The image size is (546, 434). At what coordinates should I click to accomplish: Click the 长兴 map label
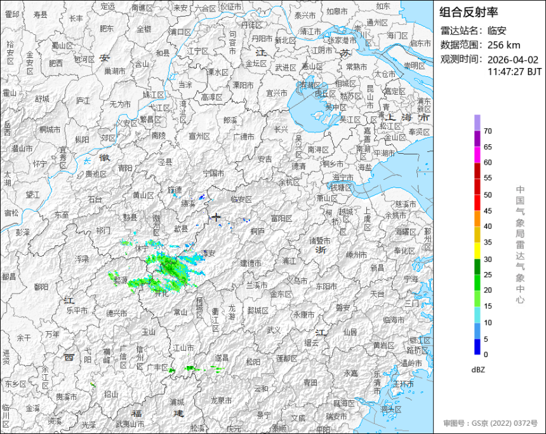[x=281, y=130]
